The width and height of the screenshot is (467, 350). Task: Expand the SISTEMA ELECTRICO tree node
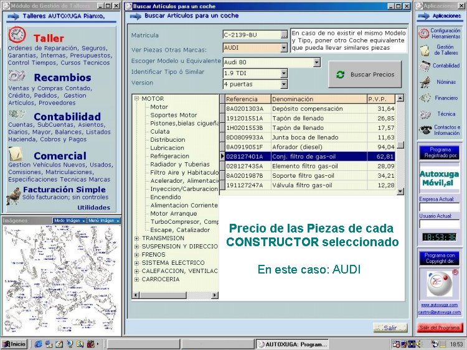pyautogui.click(x=137, y=263)
